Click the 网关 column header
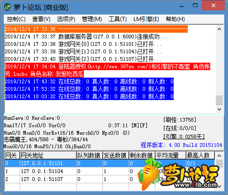Screen dimensions: 228x195 tap(12, 155)
